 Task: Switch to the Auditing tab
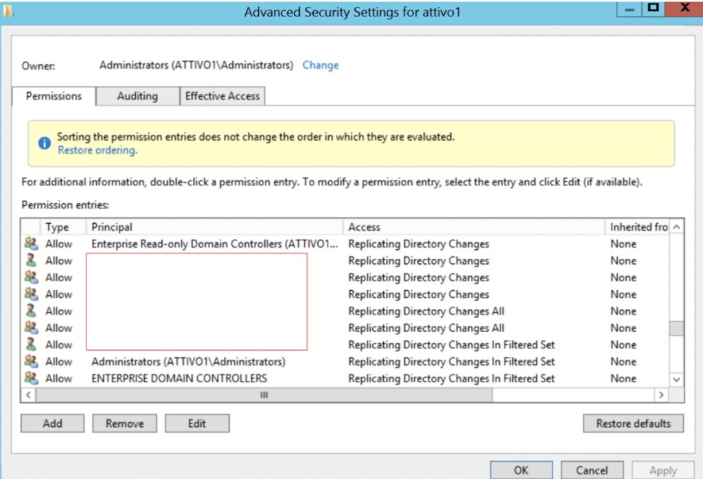[x=137, y=96]
